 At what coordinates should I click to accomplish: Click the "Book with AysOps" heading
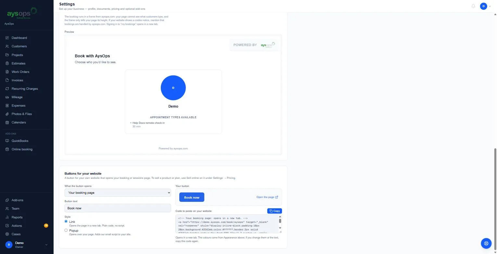tap(92, 56)
